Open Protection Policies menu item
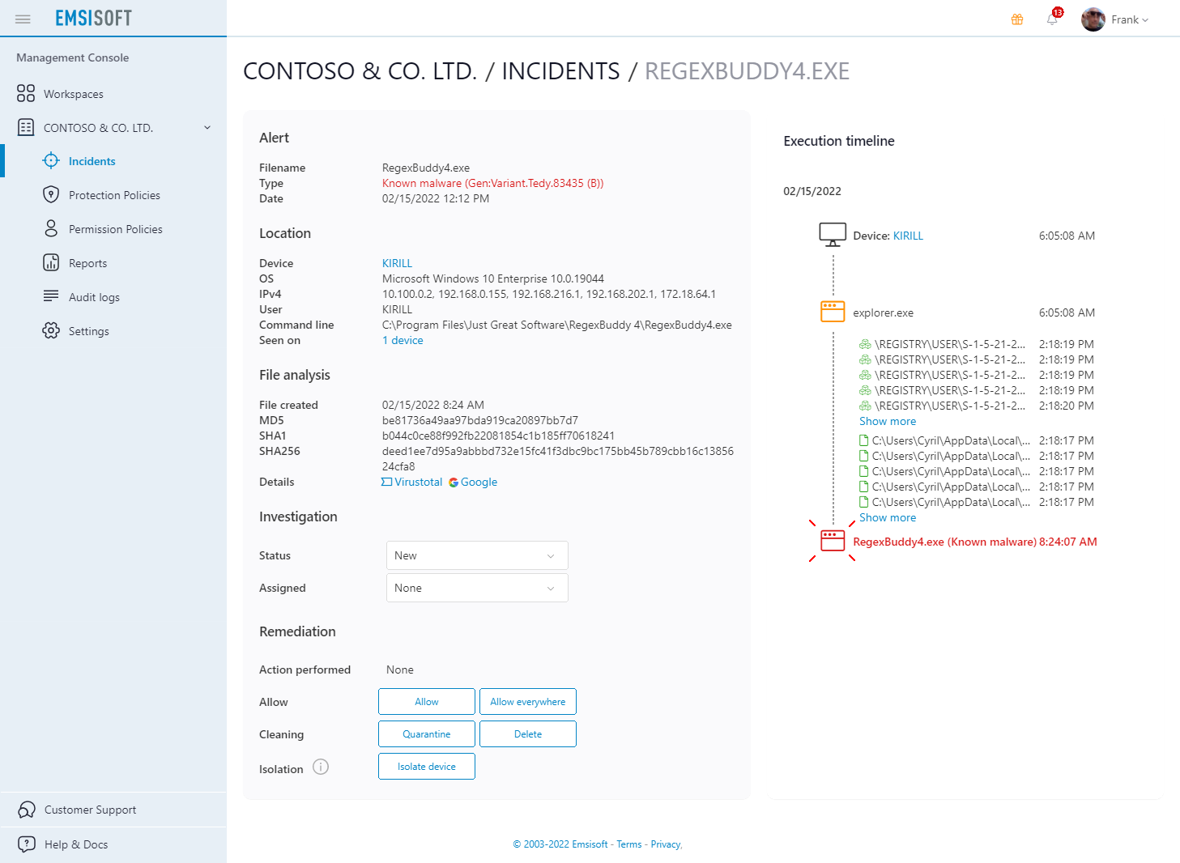This screenshot has height=863, width=1180. [x=113, y=195]
